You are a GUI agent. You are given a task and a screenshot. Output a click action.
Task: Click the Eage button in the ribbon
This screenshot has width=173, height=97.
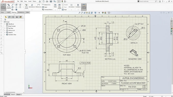(x=64, y=10)
